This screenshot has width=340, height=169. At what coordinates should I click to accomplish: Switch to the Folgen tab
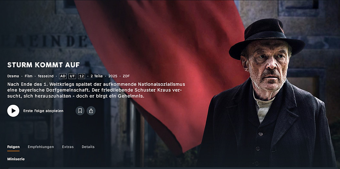pos(14,147)
